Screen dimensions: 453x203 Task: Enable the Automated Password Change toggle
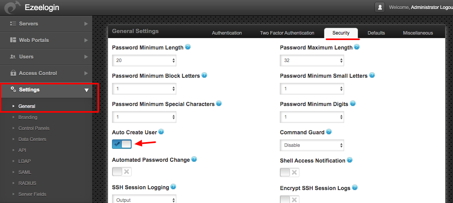tap(122, 172)
